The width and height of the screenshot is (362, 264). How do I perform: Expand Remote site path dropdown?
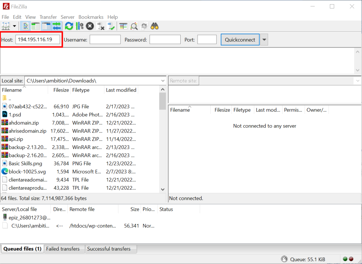coord(358,81)
